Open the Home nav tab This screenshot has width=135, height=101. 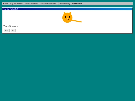pyautogui.click(x=5, y=4)
